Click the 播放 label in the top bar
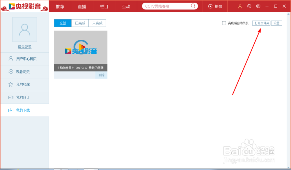The width and height of the screenshot is (291, 170). 219,6
